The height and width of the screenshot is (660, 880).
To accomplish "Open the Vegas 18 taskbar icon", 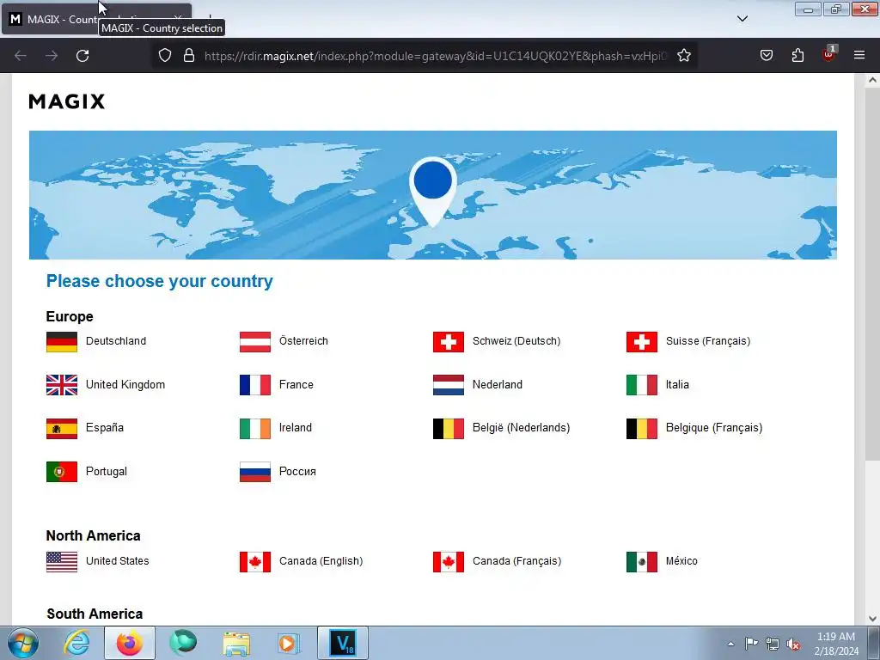I will click(343, 643).
